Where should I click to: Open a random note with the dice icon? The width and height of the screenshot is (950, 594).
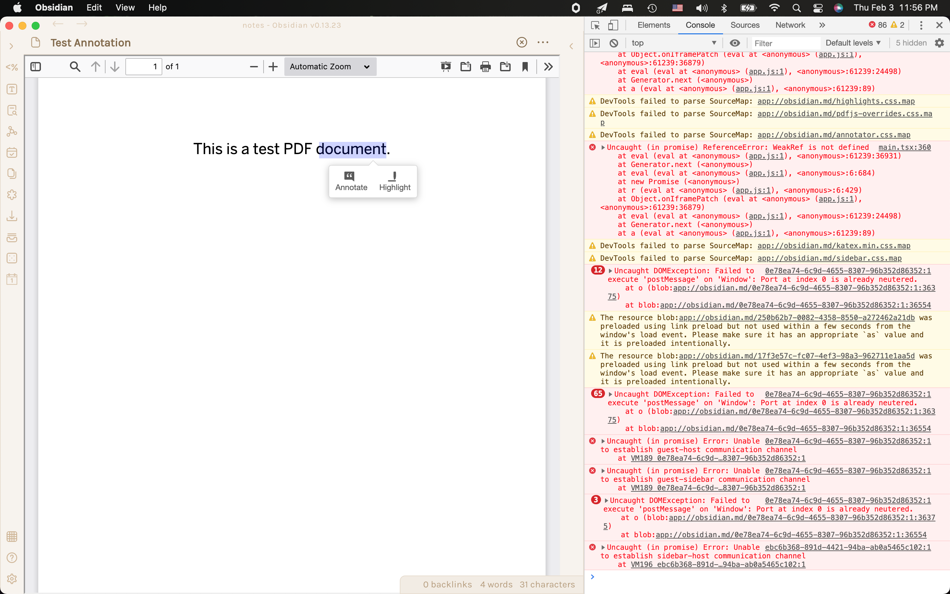pyautogui.click(x=12, y=258)
